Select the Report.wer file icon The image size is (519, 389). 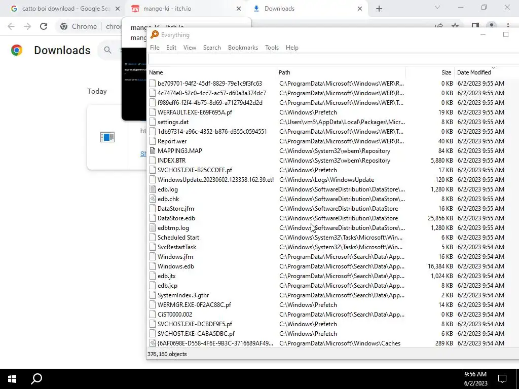tap(152, 141)
